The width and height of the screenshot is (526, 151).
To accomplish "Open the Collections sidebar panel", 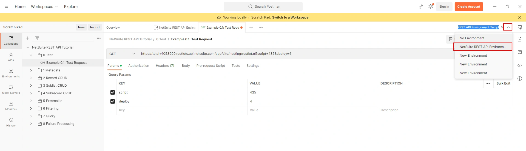I will click(11, 41).
